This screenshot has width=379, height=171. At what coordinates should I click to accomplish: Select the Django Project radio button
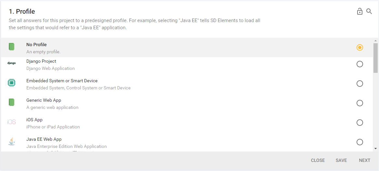click(x=359, y=64)
